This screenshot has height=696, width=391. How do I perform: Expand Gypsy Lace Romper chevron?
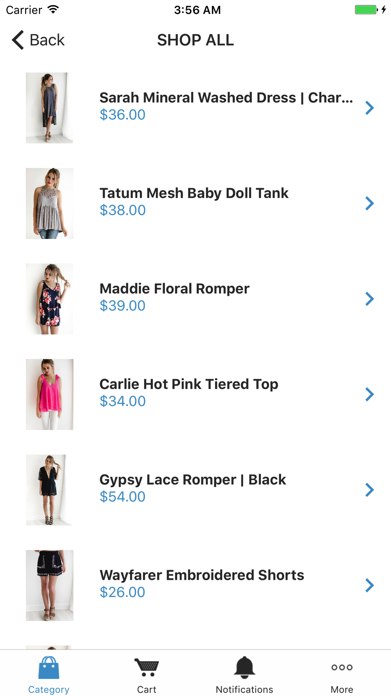(x=369, y=490)
